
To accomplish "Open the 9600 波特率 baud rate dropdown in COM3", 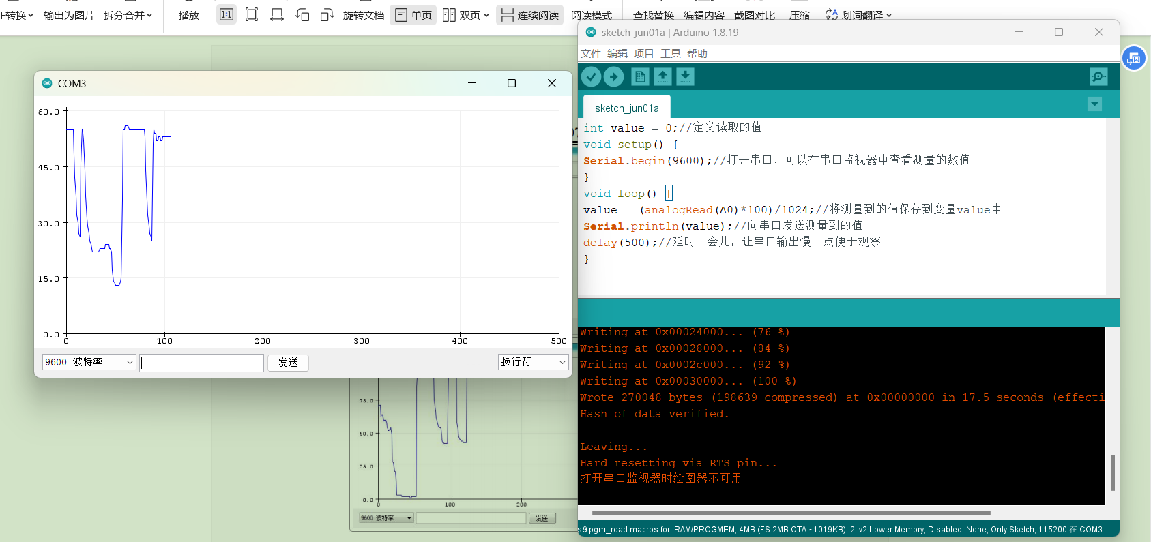I will click(x=89, y=362).
